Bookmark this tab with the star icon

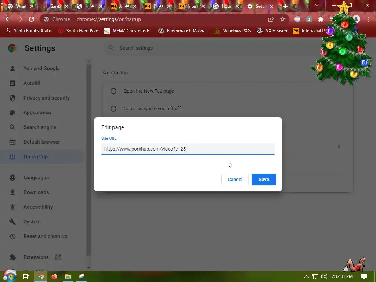[283, 19]
